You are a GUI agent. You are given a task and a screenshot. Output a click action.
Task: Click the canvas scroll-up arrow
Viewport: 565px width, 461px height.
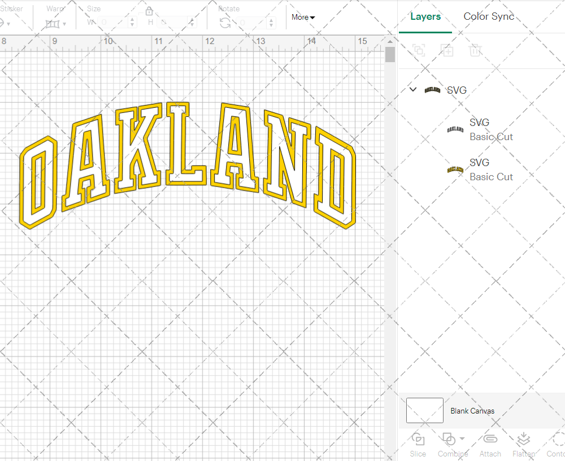click(x=390, y=41)
